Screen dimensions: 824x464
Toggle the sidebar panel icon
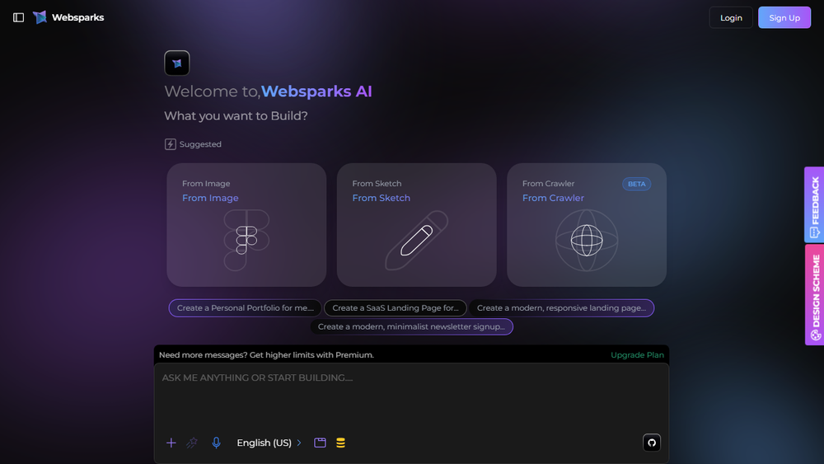[18, 17]
